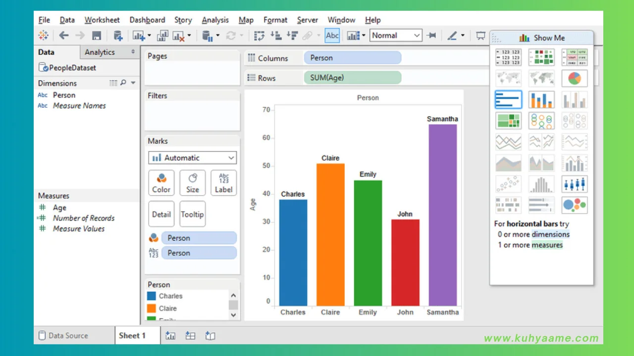
Task: Click the Presentation Mode icon
Action: [480, 36]
